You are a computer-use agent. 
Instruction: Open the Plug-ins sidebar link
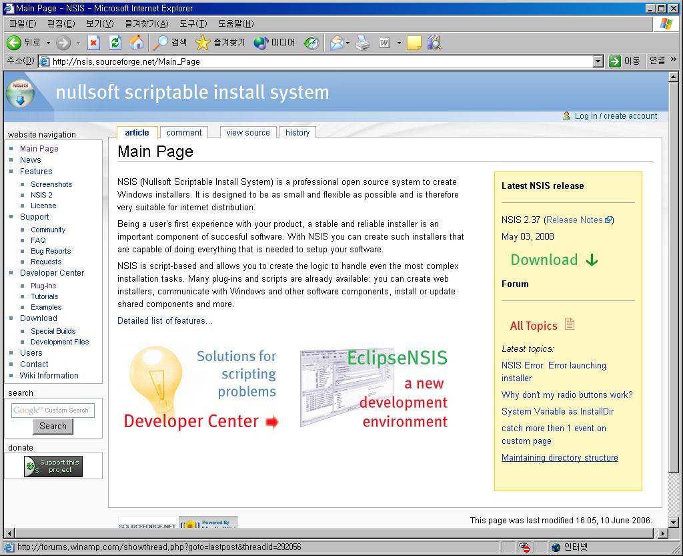[x=43, y=286]
